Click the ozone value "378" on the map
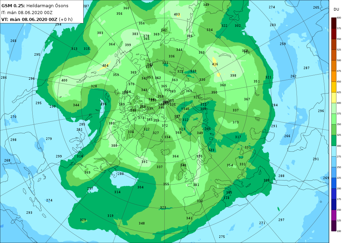This screenshot has height=243, width=344. click(146, 36)
